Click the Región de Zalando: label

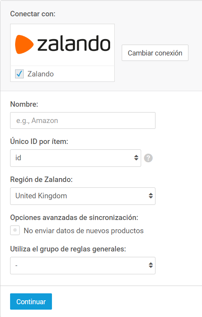pos(41,179)
